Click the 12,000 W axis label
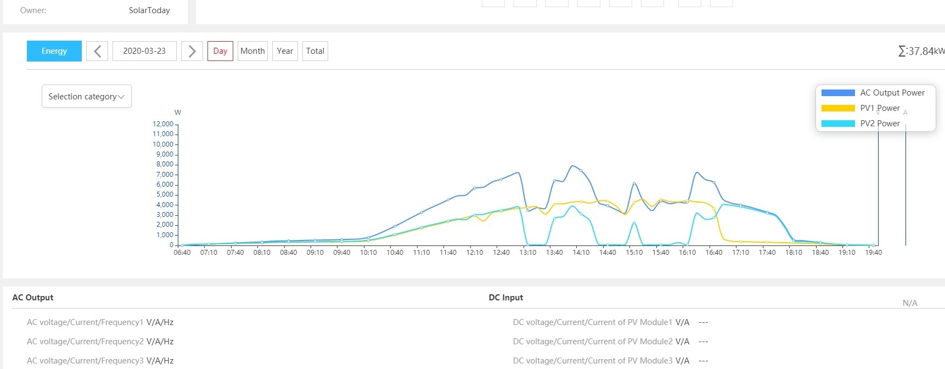945x369 pixels. point(163,124)
